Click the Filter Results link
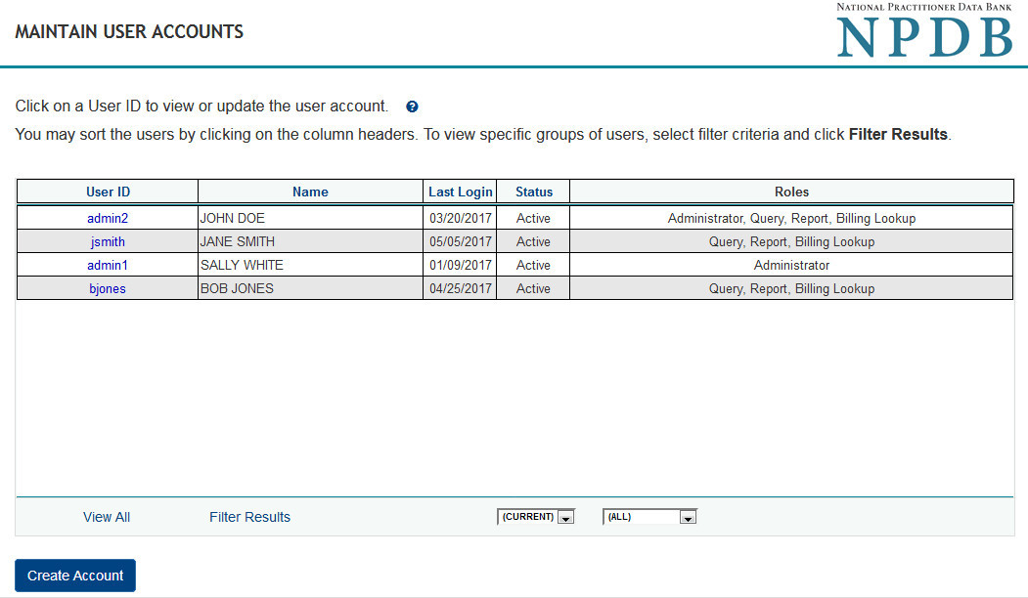 249,517
